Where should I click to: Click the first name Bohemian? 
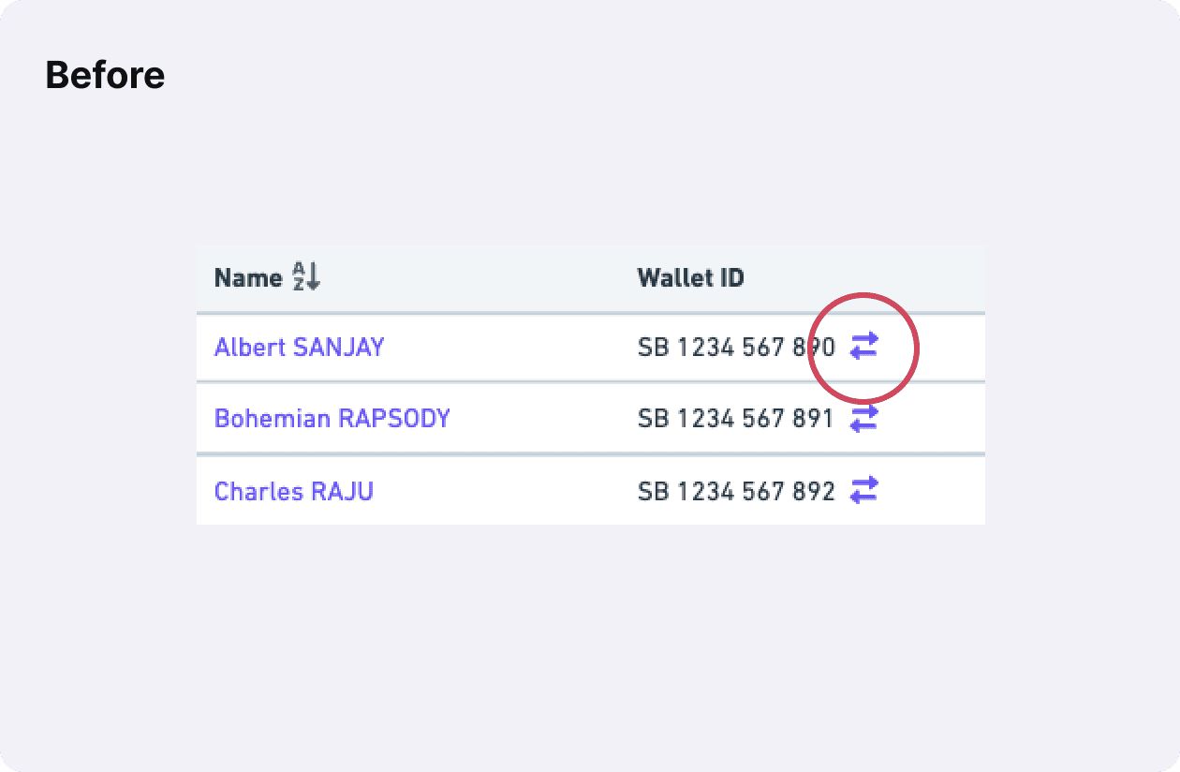click(273, 418)
